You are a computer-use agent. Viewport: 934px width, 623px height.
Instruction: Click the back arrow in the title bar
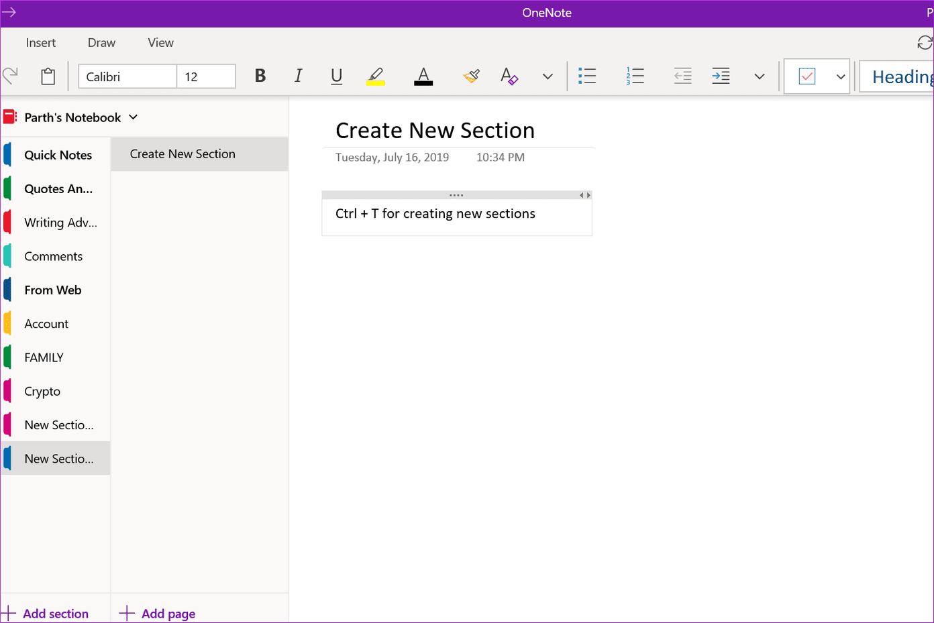click(x=9, y=12)
